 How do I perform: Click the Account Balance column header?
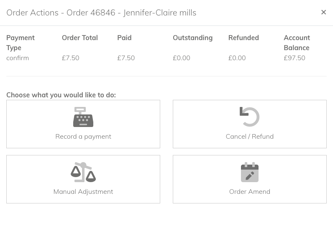tap(297, 43)
